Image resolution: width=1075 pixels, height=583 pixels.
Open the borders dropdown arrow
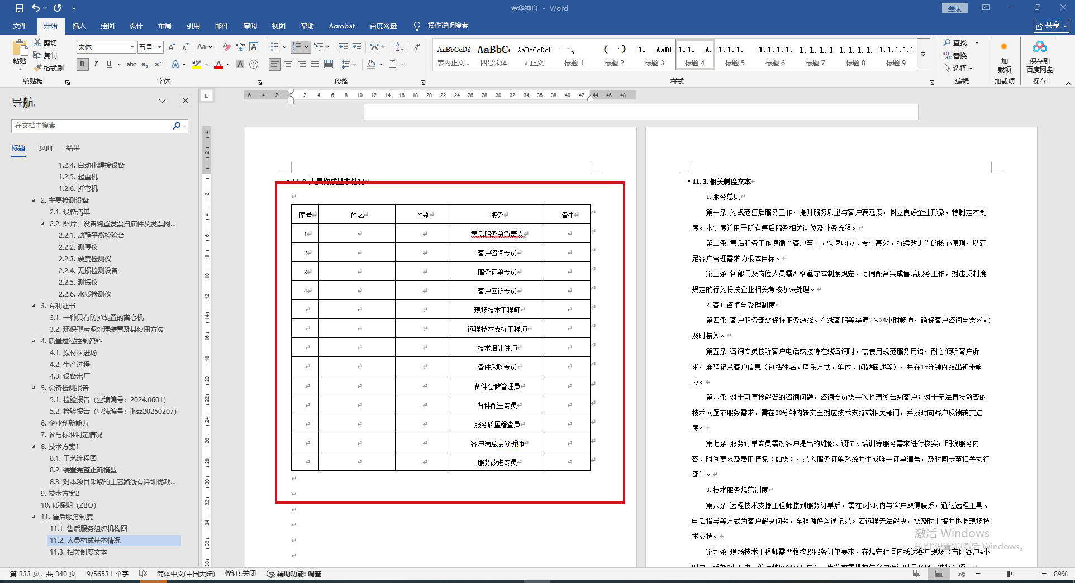pos(402,64)
